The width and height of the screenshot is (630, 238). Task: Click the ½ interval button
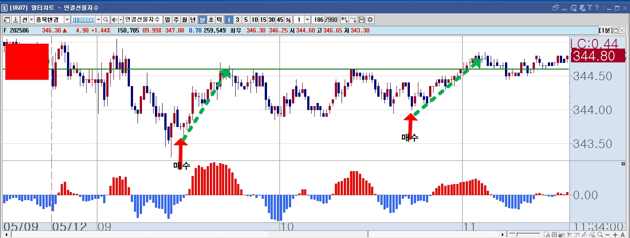pos(288,20)
